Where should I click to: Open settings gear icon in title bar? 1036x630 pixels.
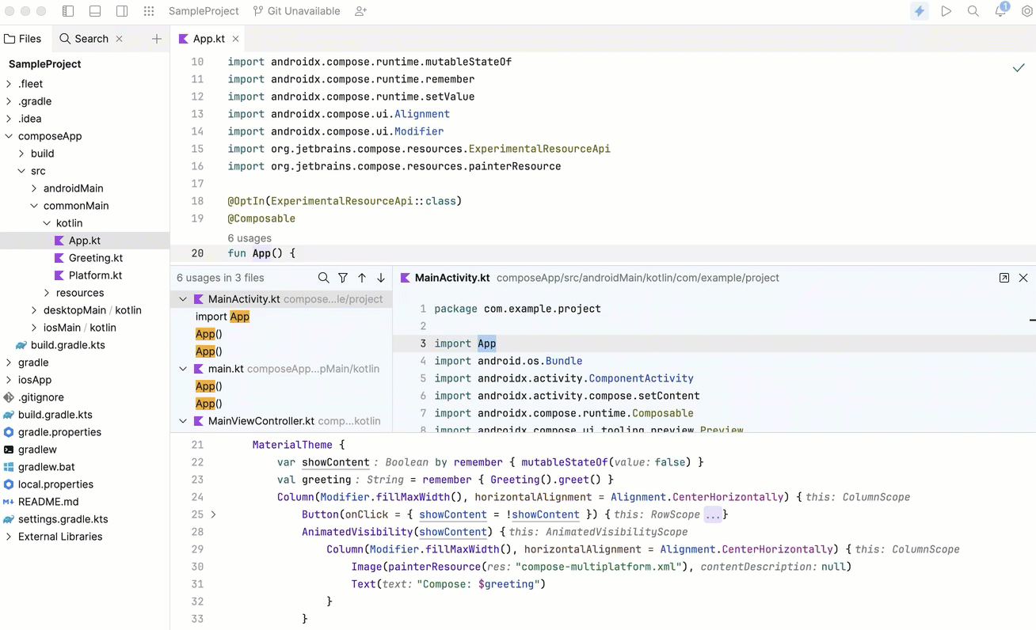[1026, 11]
